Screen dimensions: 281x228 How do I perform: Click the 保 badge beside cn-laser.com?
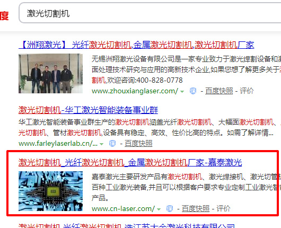pos(170,208)
